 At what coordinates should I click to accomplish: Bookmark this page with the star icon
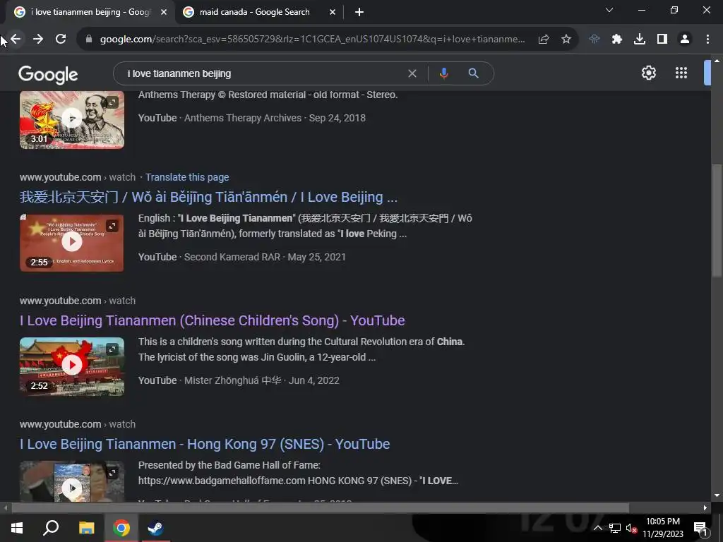click(x=566, y=40)
